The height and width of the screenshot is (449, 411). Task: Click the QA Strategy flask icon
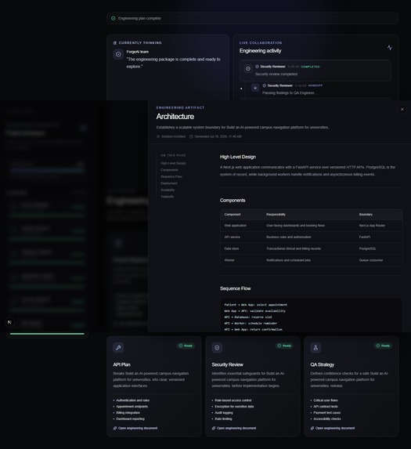tap(315, 348)
